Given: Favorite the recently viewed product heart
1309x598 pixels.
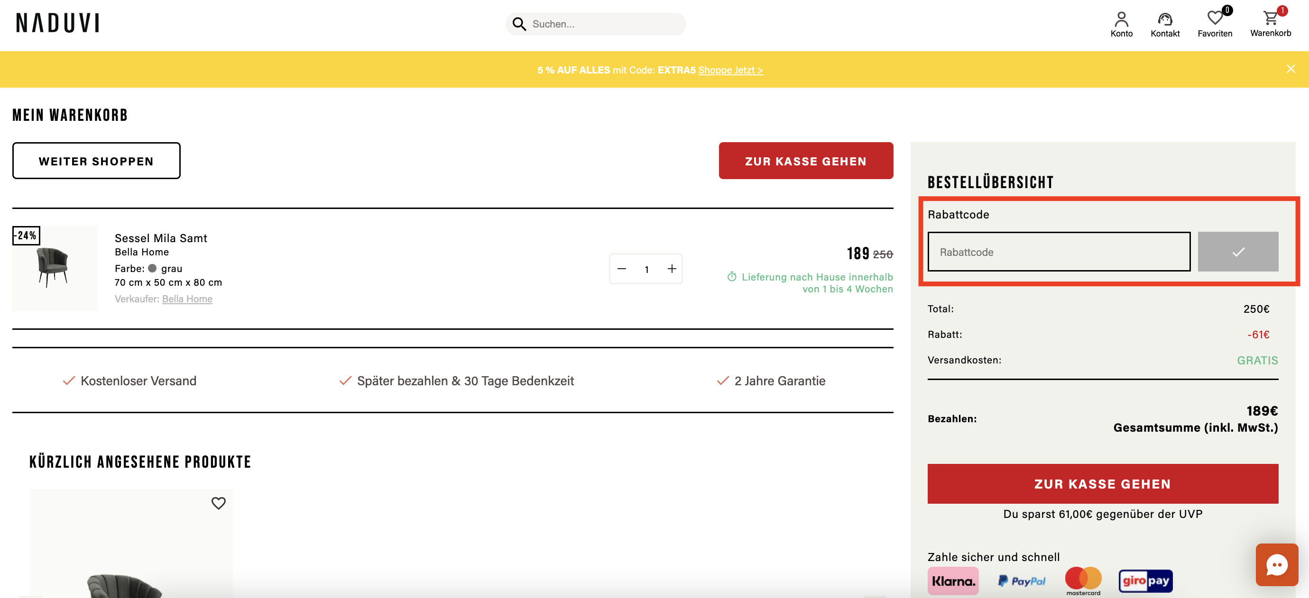Looking at the screenshot, I should (x=219, y=503).
